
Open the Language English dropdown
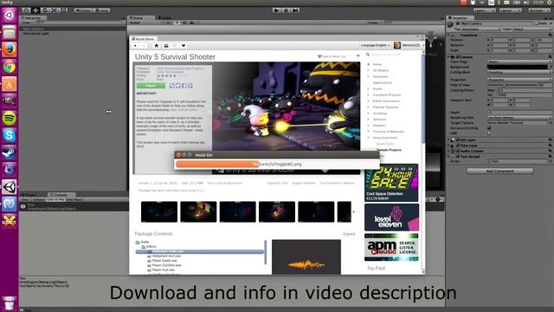click(x=375, y=45)
